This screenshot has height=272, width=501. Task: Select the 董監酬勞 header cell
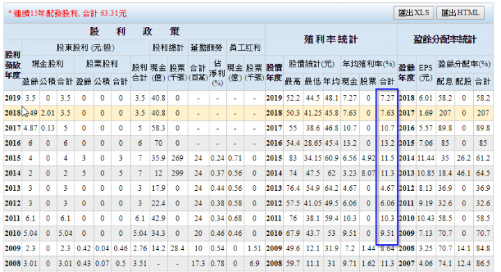(207, 48)
